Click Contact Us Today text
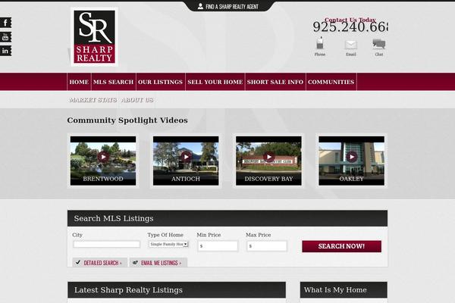Image resolution: width=455 pixels, height=303 pixels. tap(350, 20)
